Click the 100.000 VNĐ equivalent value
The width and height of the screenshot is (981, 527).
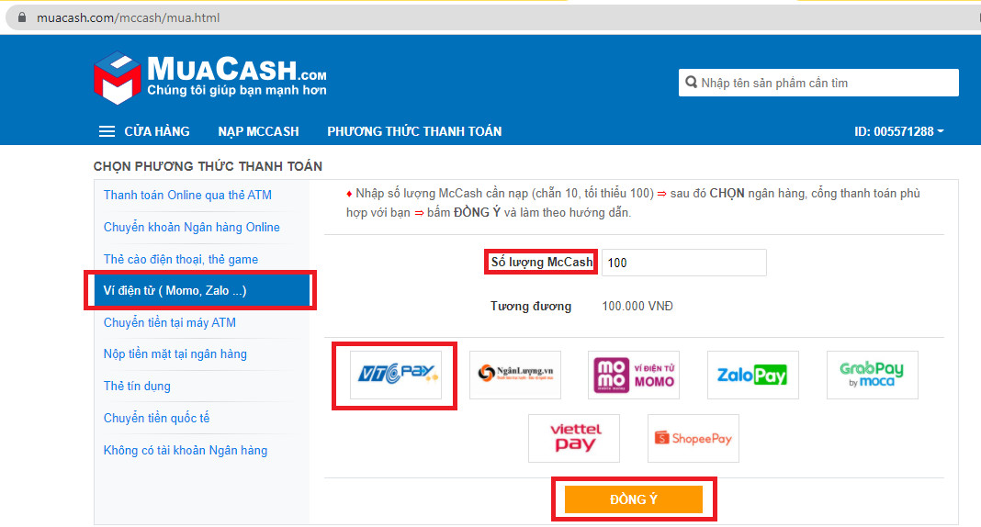pyautogui.click(x=637, y=307)
